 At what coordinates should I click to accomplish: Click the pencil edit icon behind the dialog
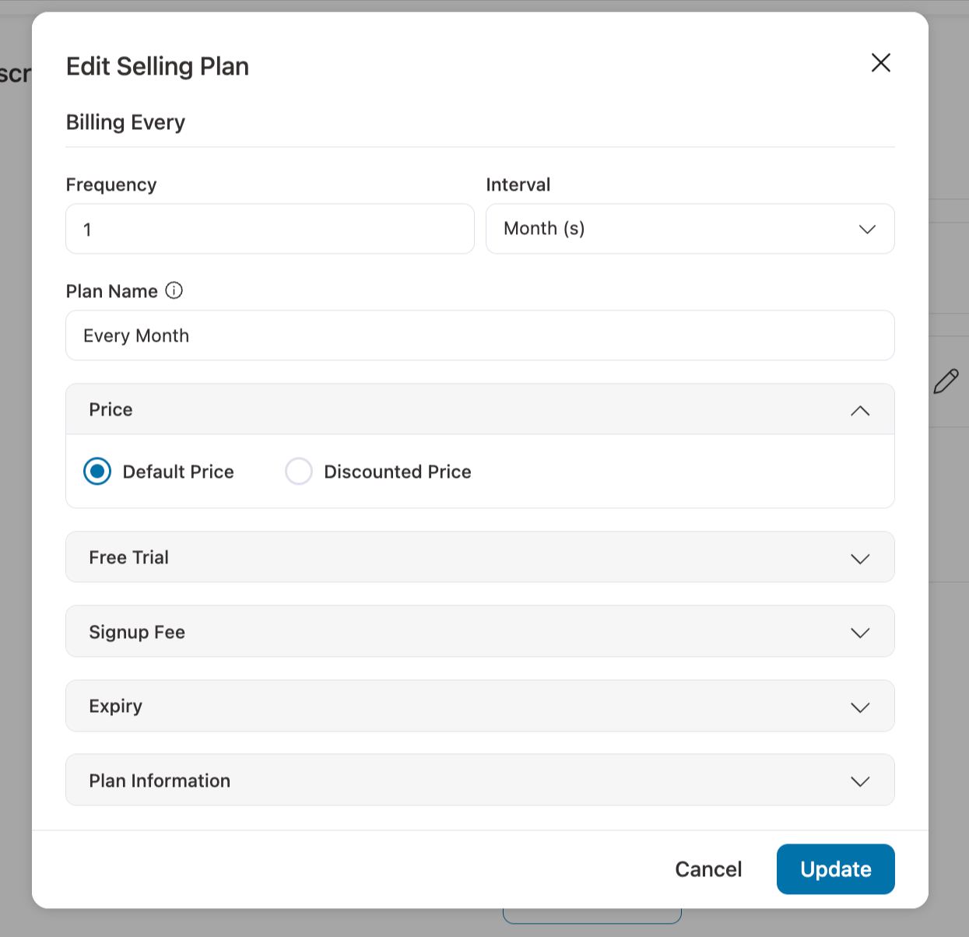(x=946, y=381)
